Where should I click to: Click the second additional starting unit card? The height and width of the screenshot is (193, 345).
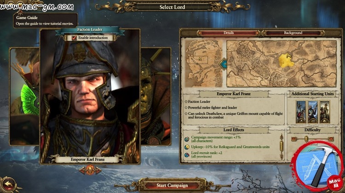click(313, 112)
